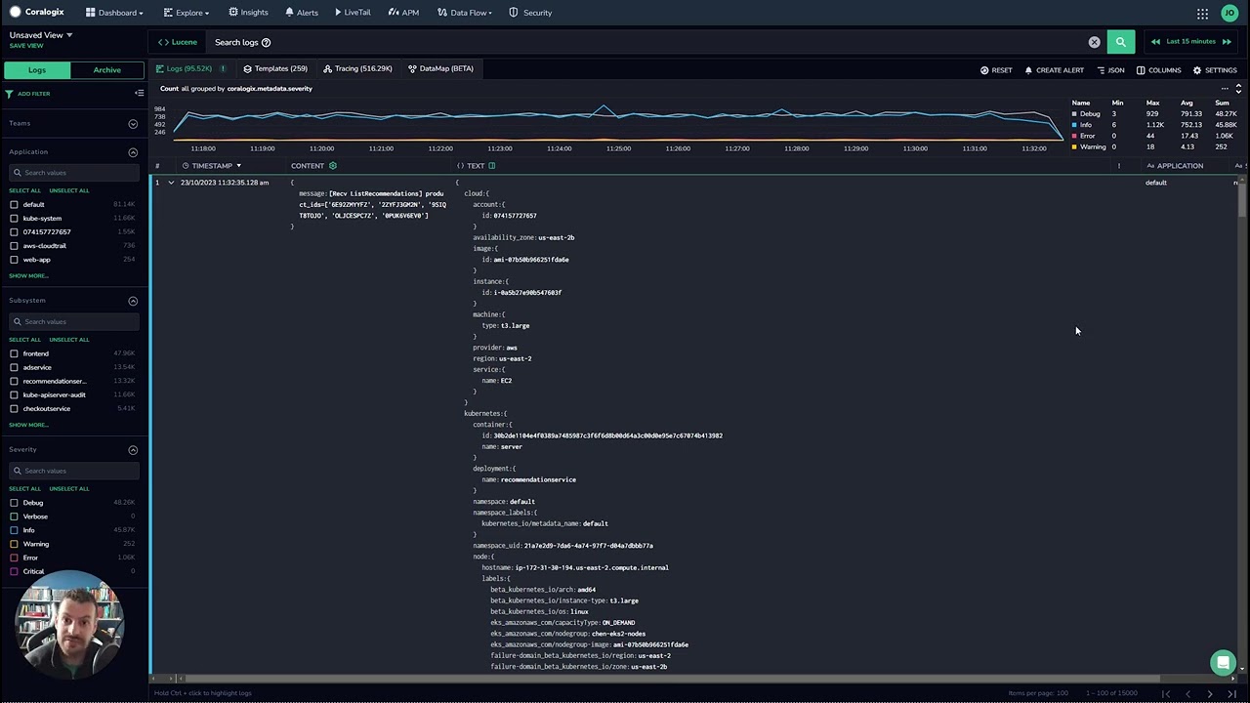
Task: Collapse the filter sidebar panel icon
Action: (139, 93)
